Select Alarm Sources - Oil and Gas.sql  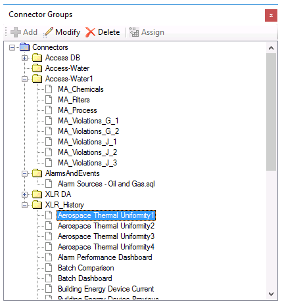pos(106,184)
